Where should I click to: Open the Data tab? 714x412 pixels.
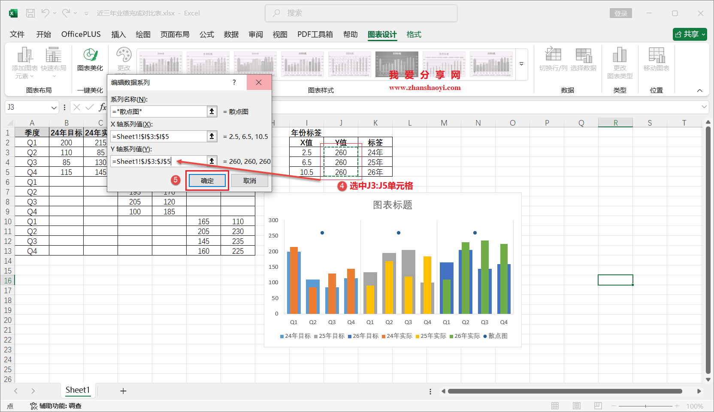[231, 34]
